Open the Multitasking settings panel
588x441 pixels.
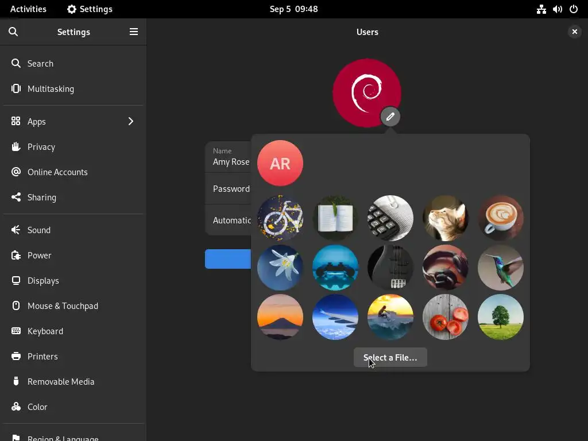(73, 89)
